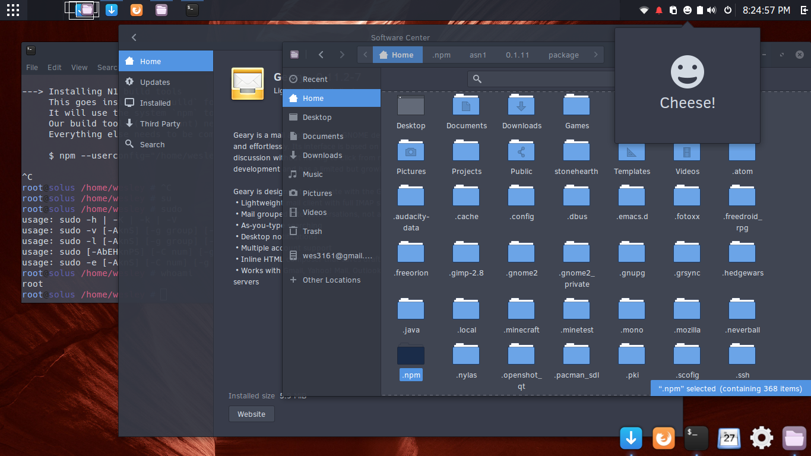Open the wes3161@gmail account in the sidebar
This screenshot has height=456, width=811.
click(331, 256)
